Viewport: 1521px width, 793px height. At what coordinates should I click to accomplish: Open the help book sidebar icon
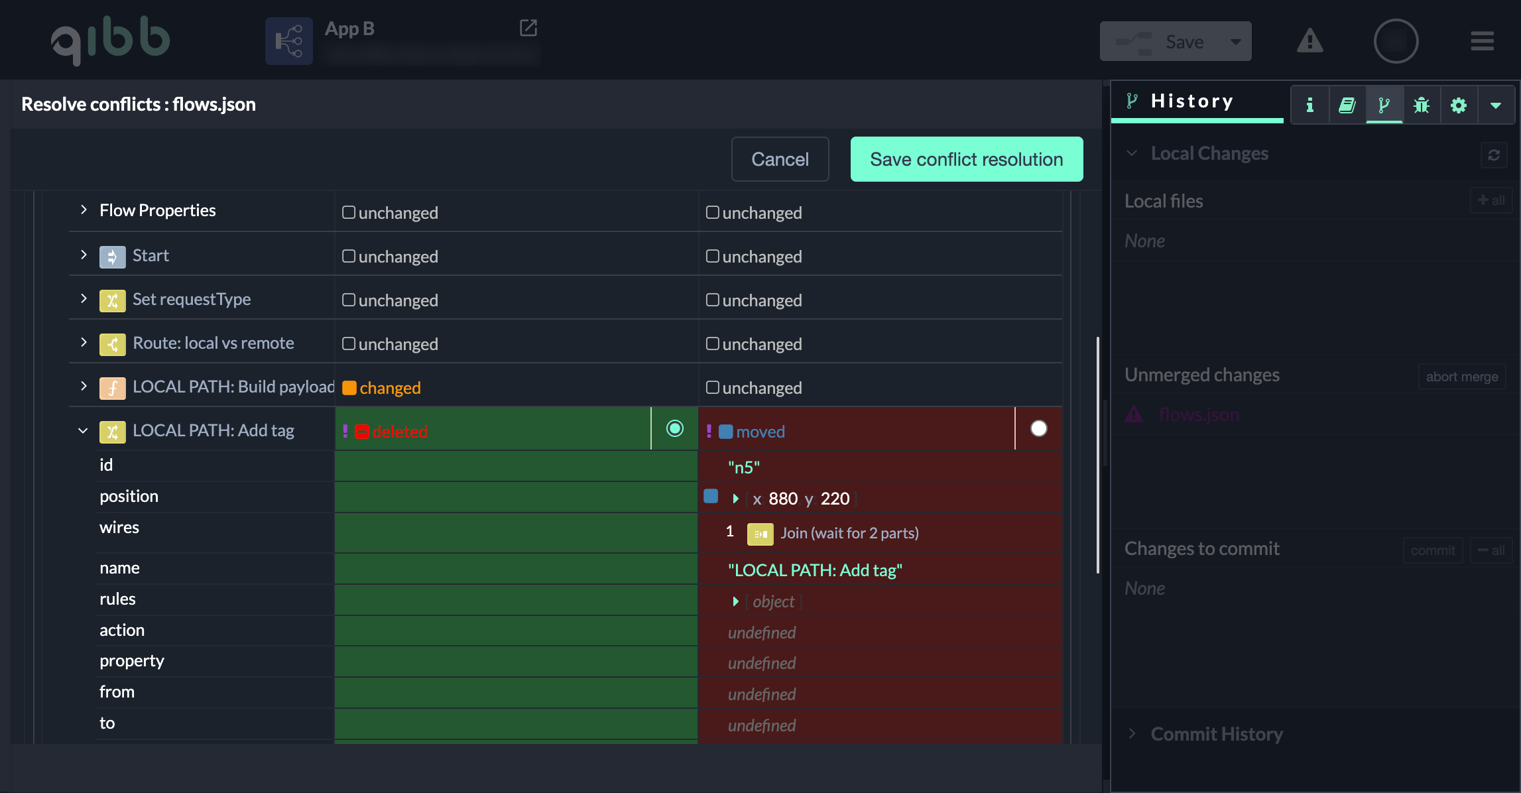(x=1347, y=105)
